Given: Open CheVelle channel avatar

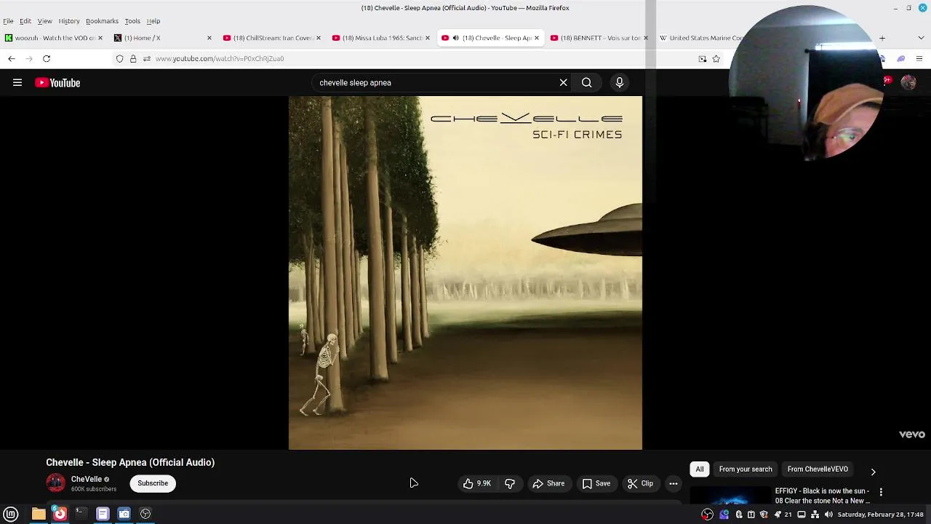Looking at the screenshot, I should [55, 483].
